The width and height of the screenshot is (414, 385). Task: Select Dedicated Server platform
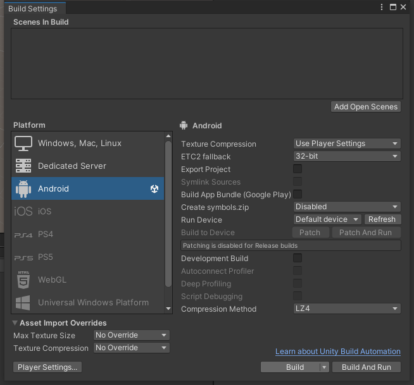87,166
